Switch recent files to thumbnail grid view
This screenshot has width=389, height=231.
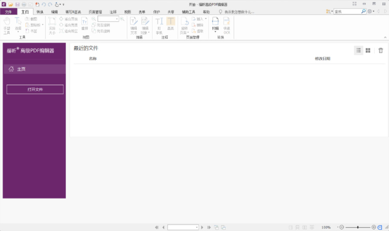pos(368,51)
